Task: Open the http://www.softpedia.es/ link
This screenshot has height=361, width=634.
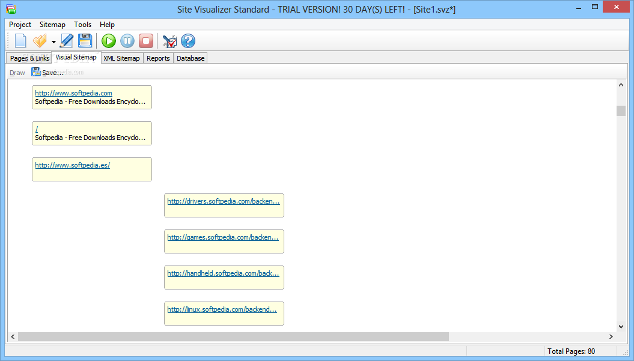Action: 72,165
